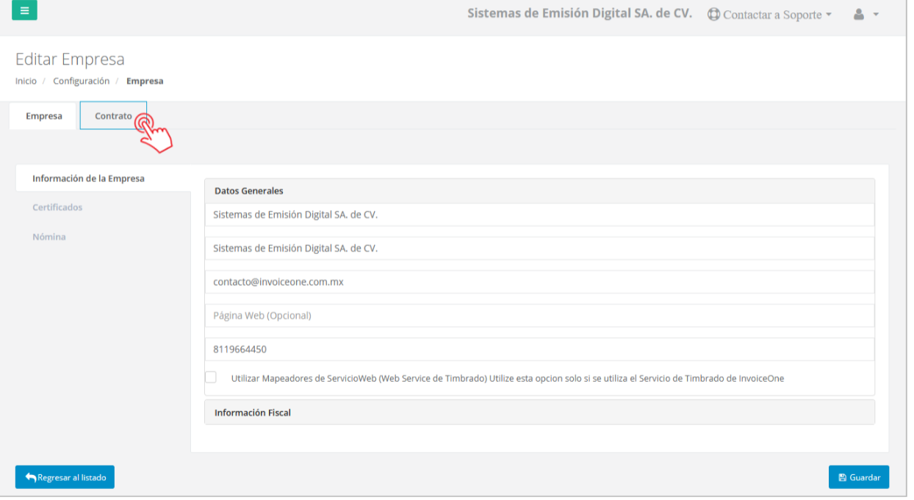Click the contacto@invoiceone.com.mx email field

539,282
